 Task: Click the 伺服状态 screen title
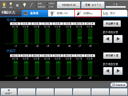coord(9,12)
